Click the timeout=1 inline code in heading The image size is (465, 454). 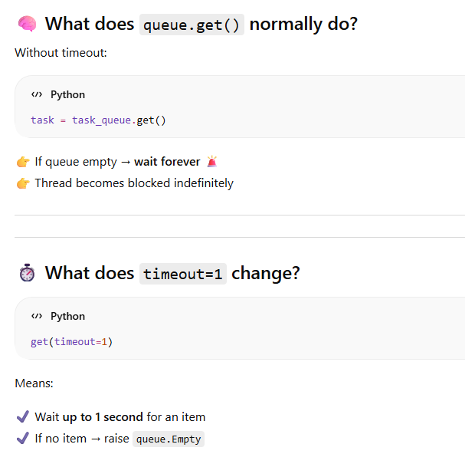[183, 274]
